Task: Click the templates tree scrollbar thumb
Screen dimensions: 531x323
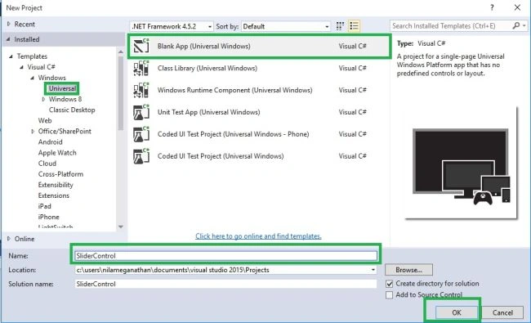Action: [x=121, y=93]
